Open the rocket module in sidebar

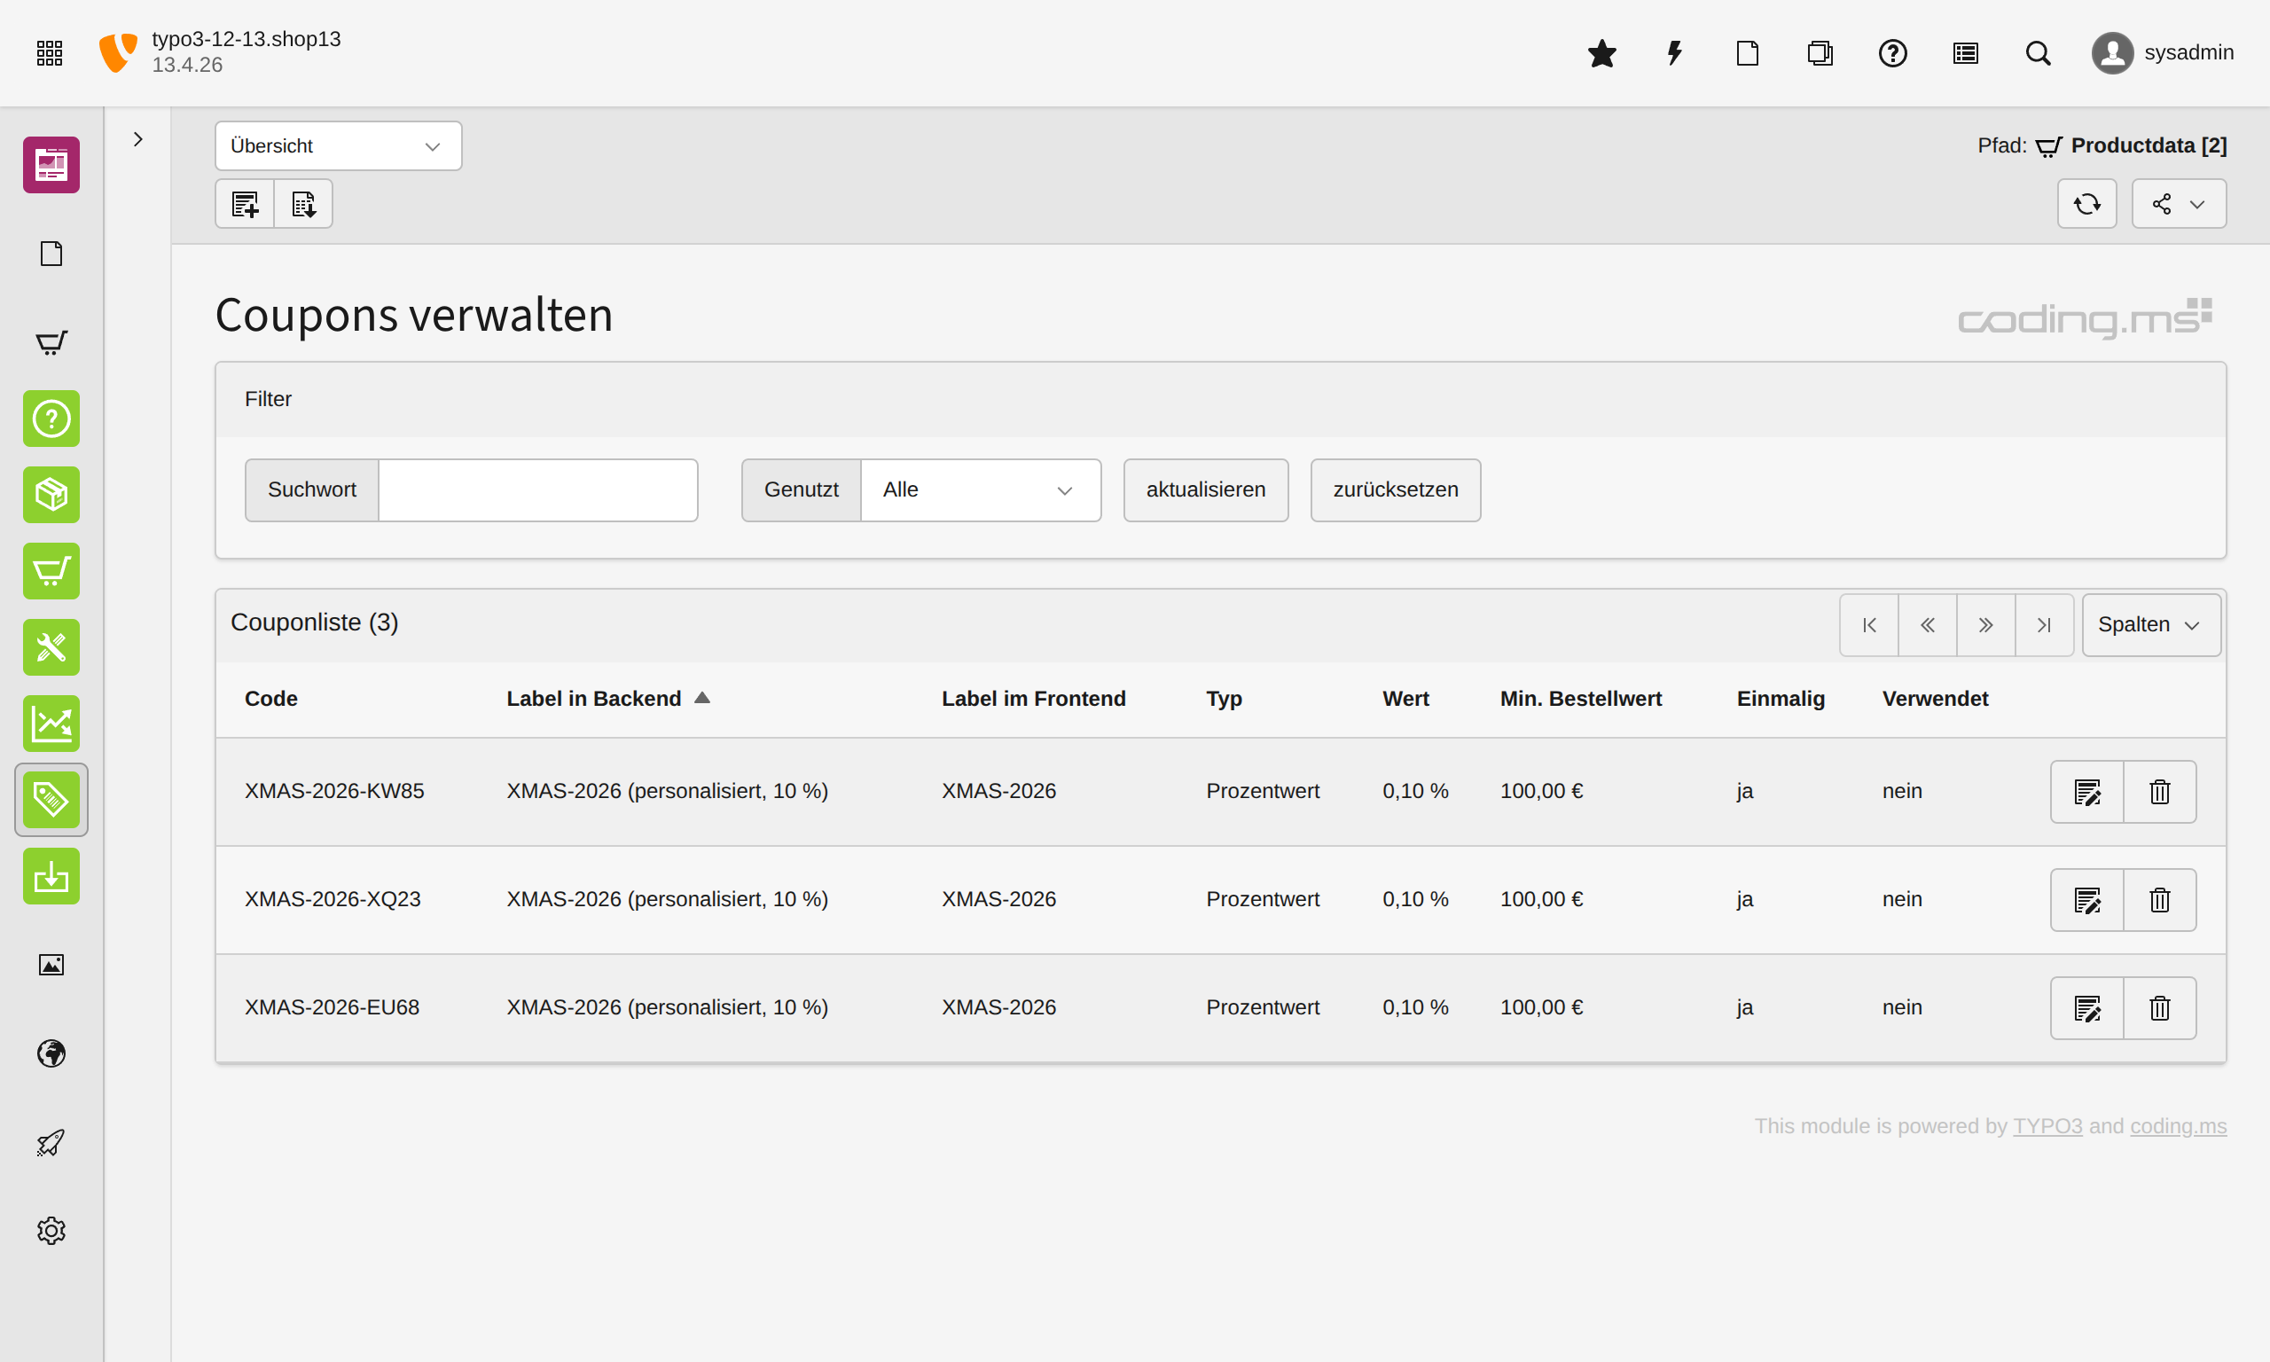(51, 1143)
